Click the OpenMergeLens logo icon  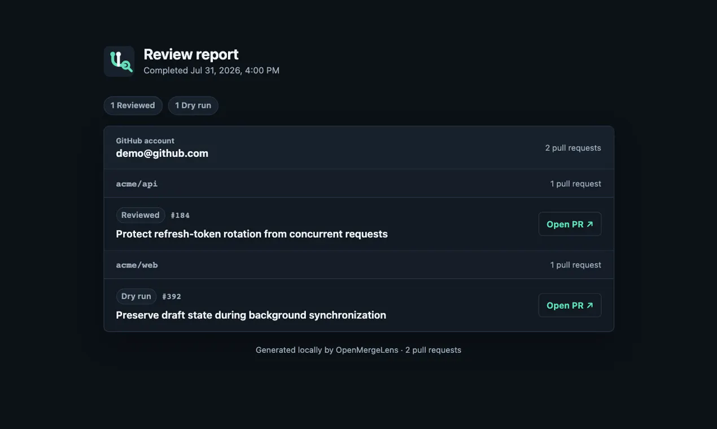click(119, 62)
